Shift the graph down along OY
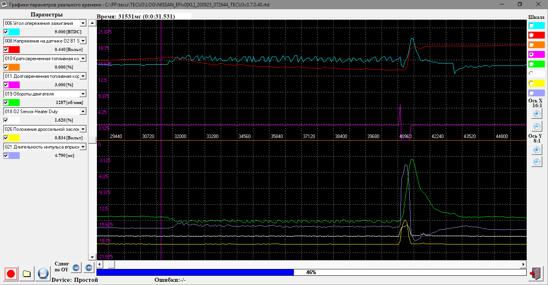Image resolution: width=548 pixels, height=285 pixels. click(76, 268)
